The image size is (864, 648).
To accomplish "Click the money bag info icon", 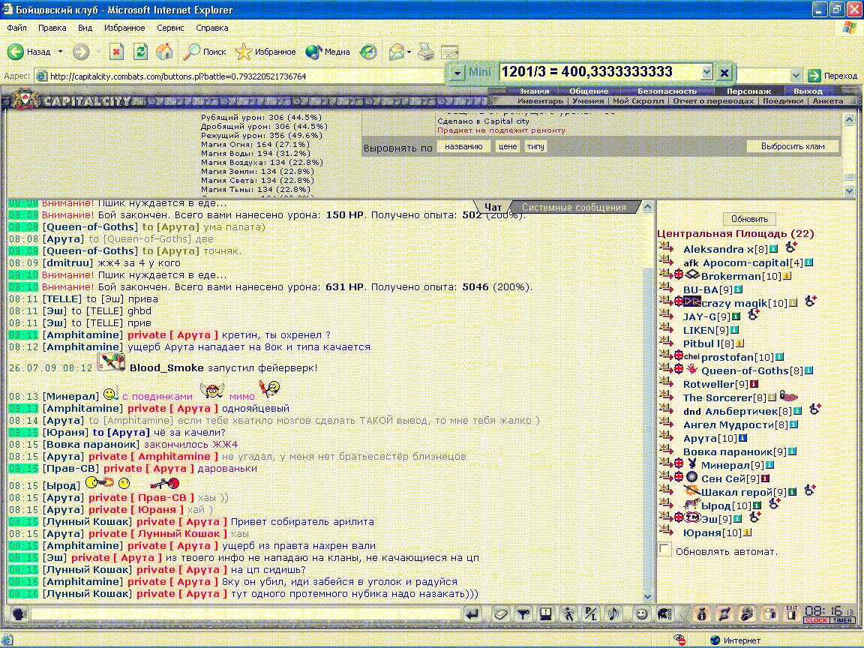I will (x=701, y=613).
